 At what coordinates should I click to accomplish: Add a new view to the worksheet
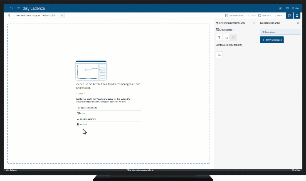coord(219,55)
